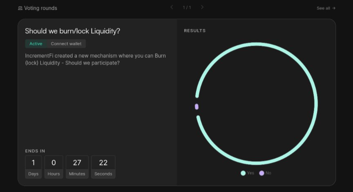Click the purple No legend swatch
Screen dimensions: 353x192
click(261, 173)
